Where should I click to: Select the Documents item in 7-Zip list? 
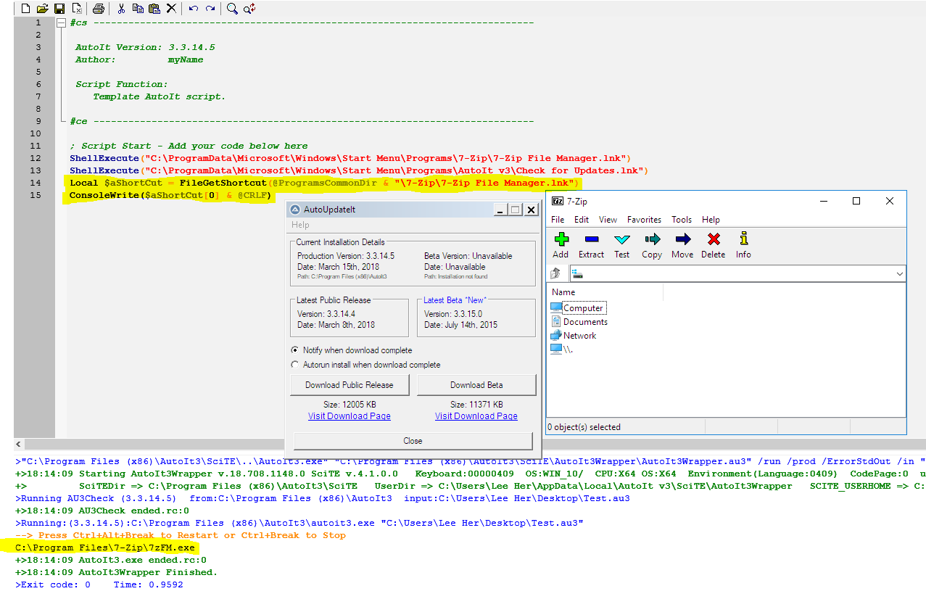tap(585, 322)
